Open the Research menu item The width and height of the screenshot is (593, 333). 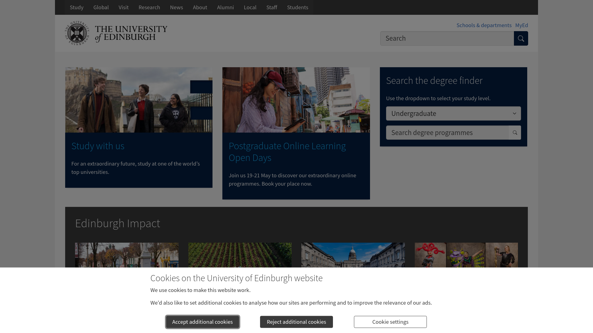pyautogui.click(x=149, y=7)
